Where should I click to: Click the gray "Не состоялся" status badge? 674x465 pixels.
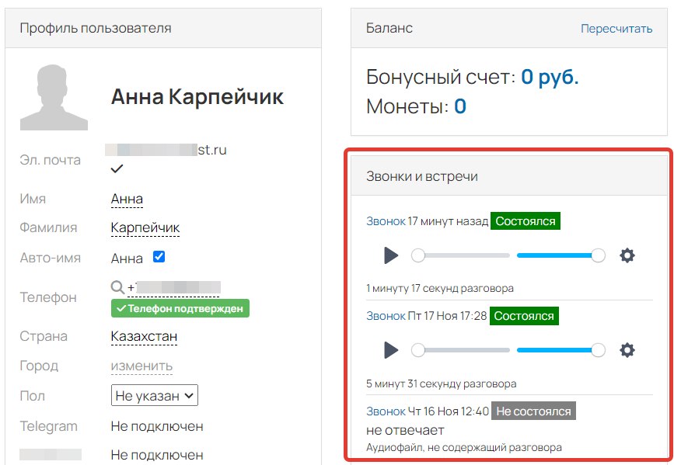533,411
